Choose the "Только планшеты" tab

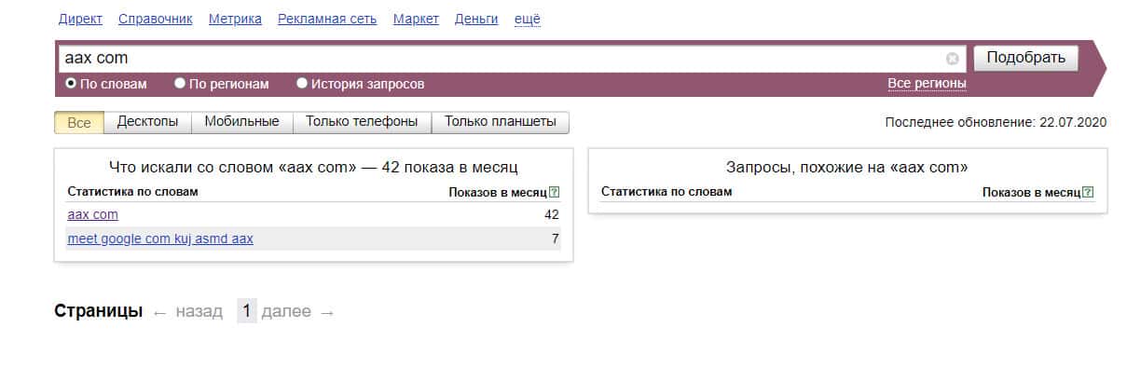(x=500, y=122)
